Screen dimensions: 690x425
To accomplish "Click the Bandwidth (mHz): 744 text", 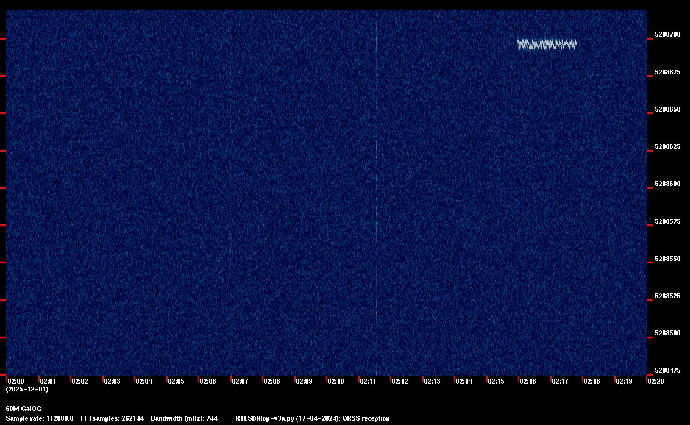I will [184, 418].
